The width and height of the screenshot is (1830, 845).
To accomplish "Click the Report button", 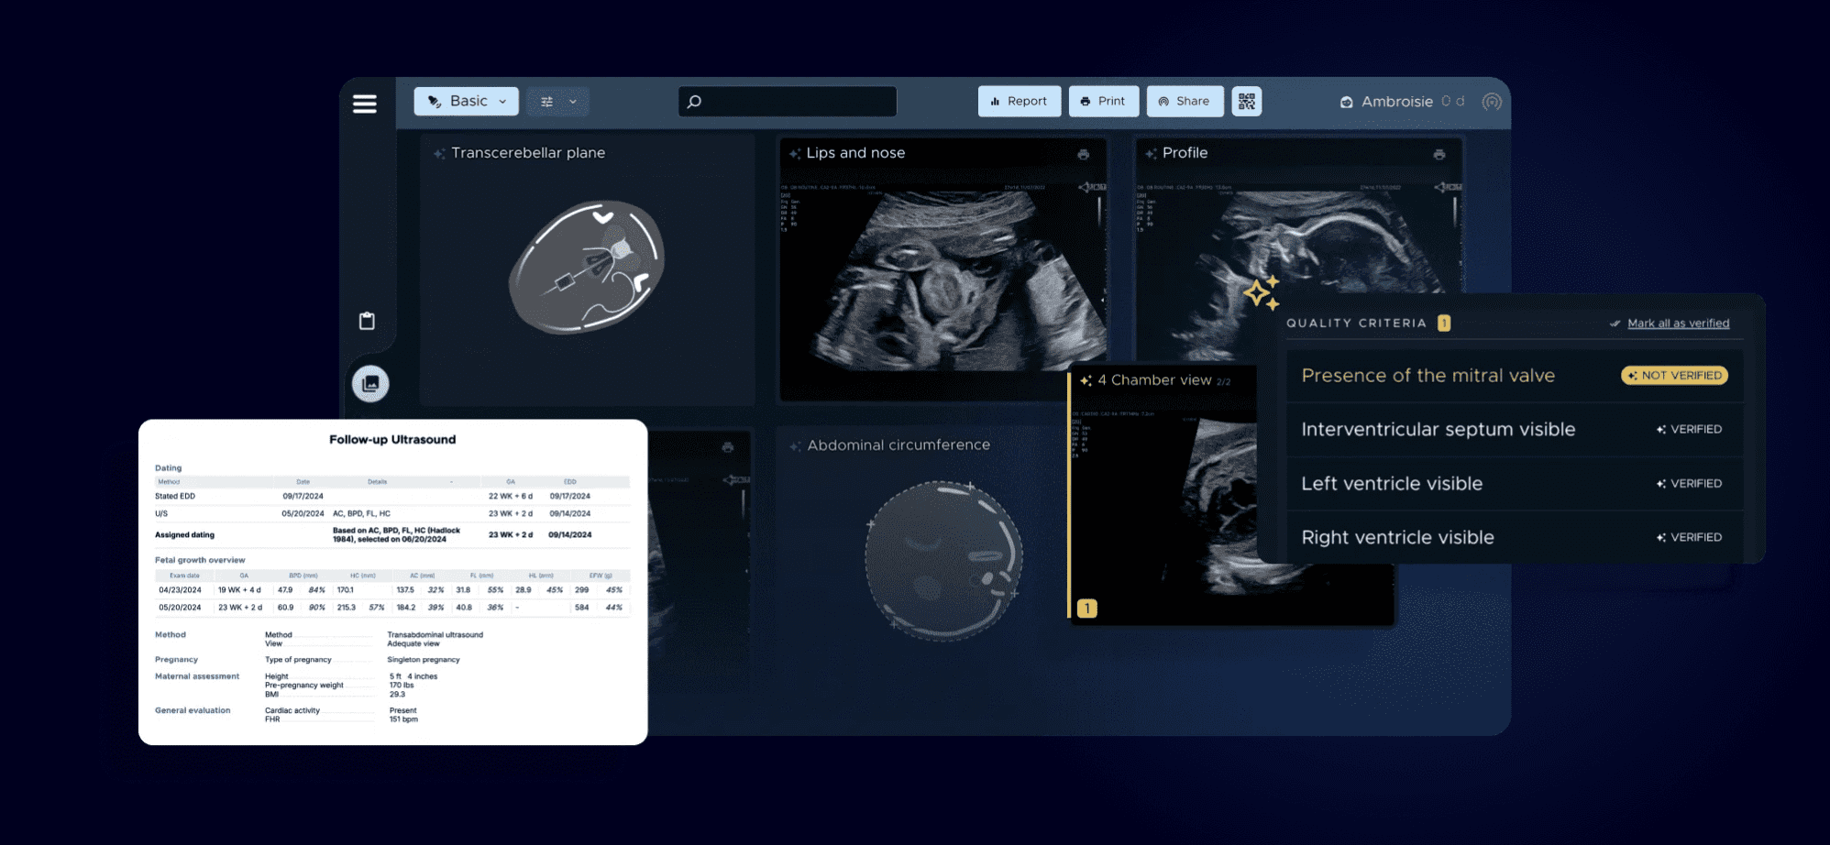I will click(x=1019, y=101).
